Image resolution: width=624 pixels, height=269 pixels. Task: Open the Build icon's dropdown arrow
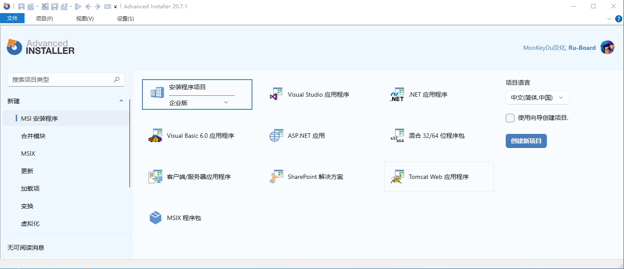[37, 7]
